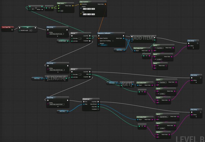Click the ADD ITEM array node
205x142 pixels.
(143, 38)
